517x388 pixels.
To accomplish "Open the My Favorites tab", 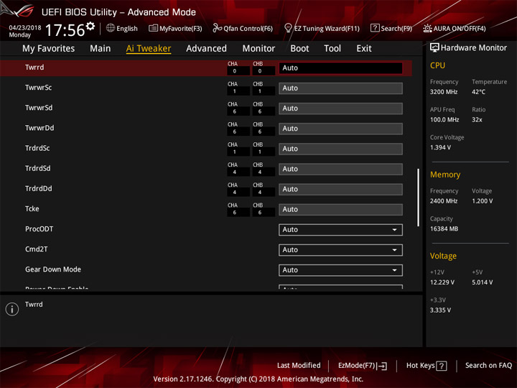I will coord(49,49).
